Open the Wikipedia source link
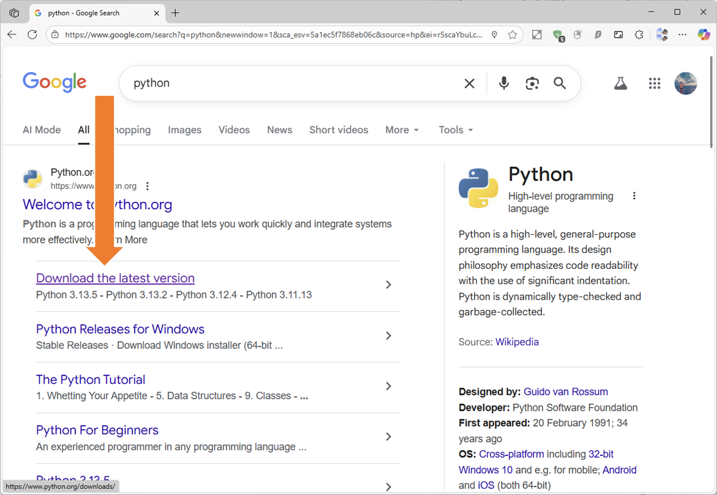Viewport: 717px width, 495px height. 517,342
